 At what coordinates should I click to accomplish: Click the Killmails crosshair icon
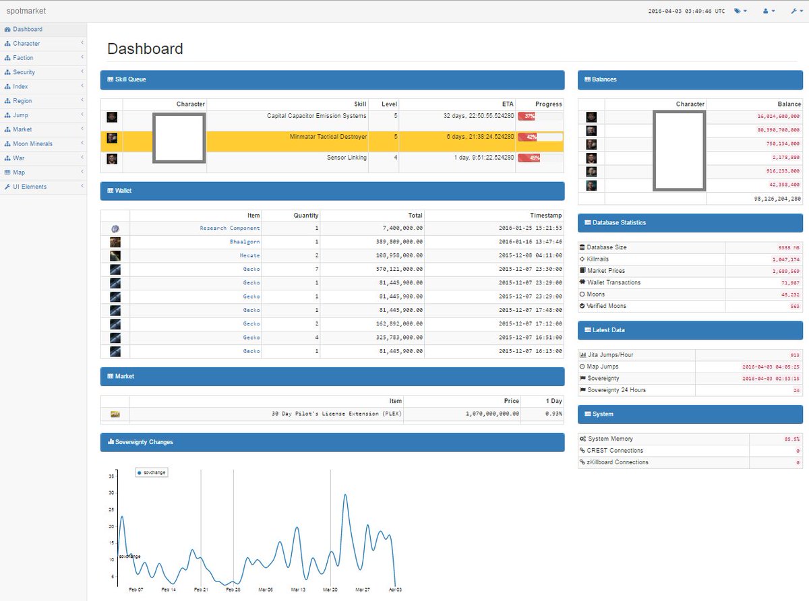pos(582,259)
